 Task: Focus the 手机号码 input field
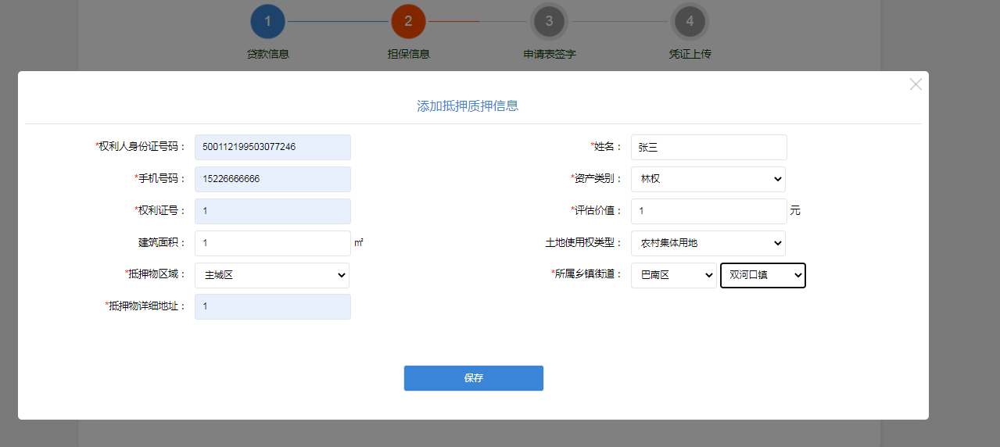point(273,179)
